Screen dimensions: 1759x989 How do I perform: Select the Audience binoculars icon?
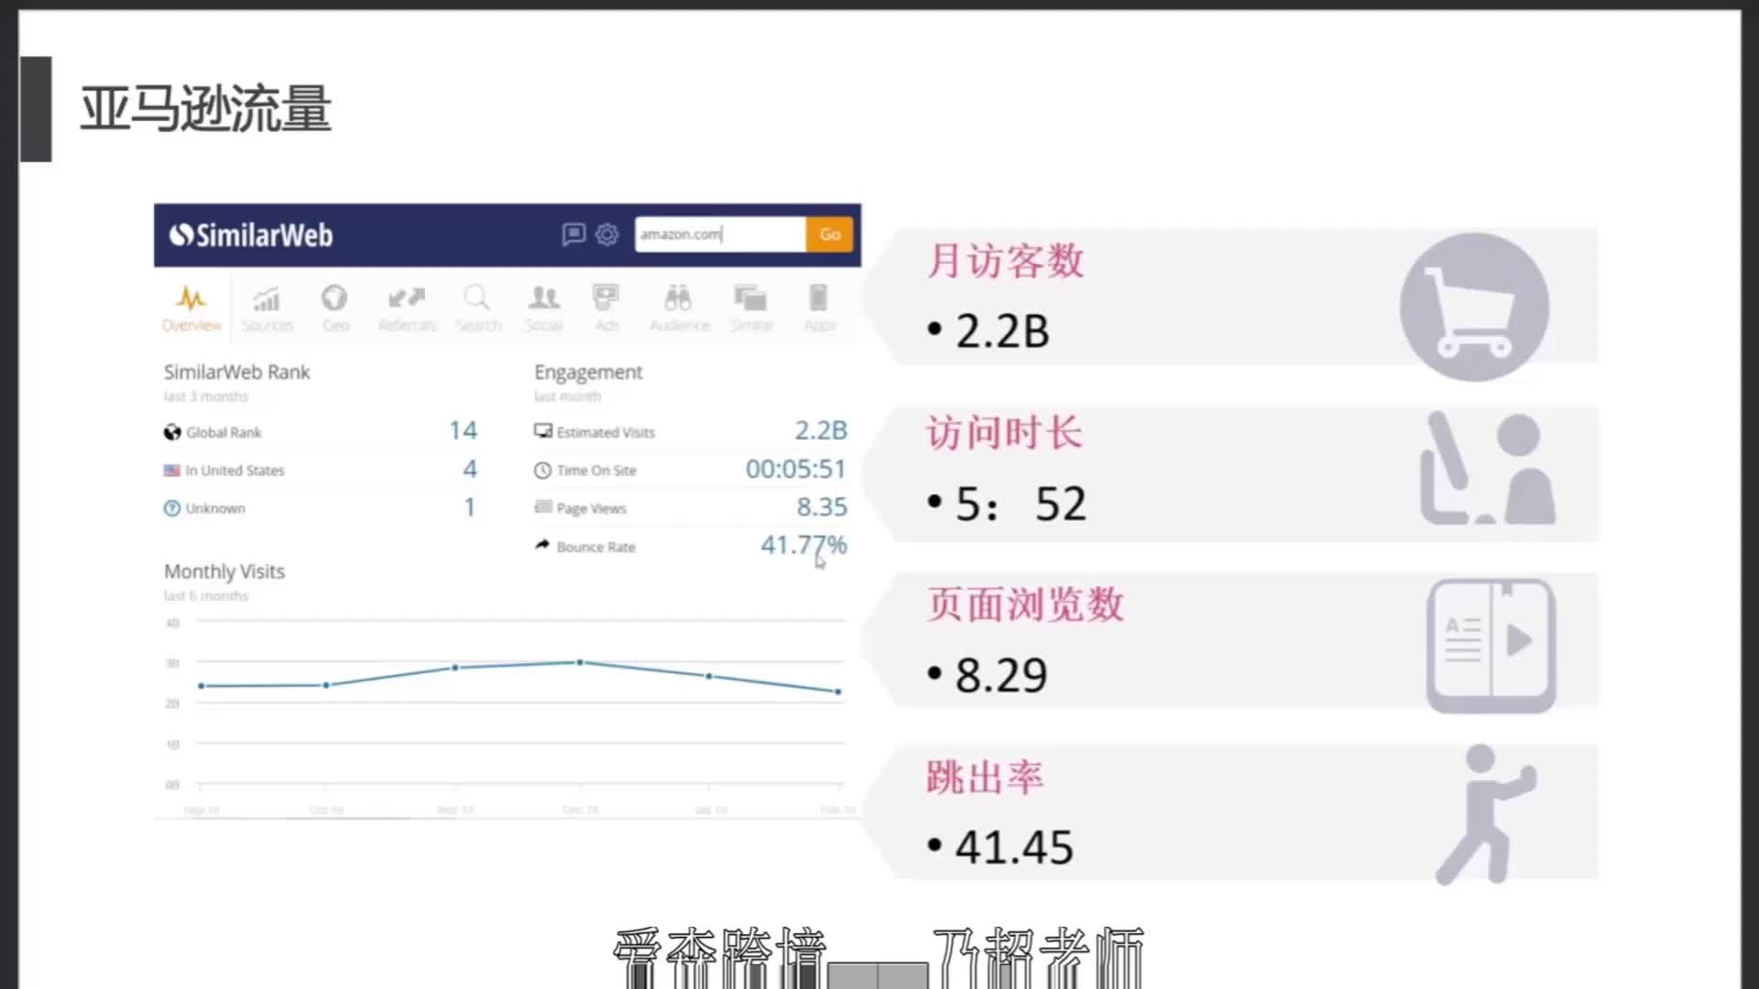pos(678,299)
